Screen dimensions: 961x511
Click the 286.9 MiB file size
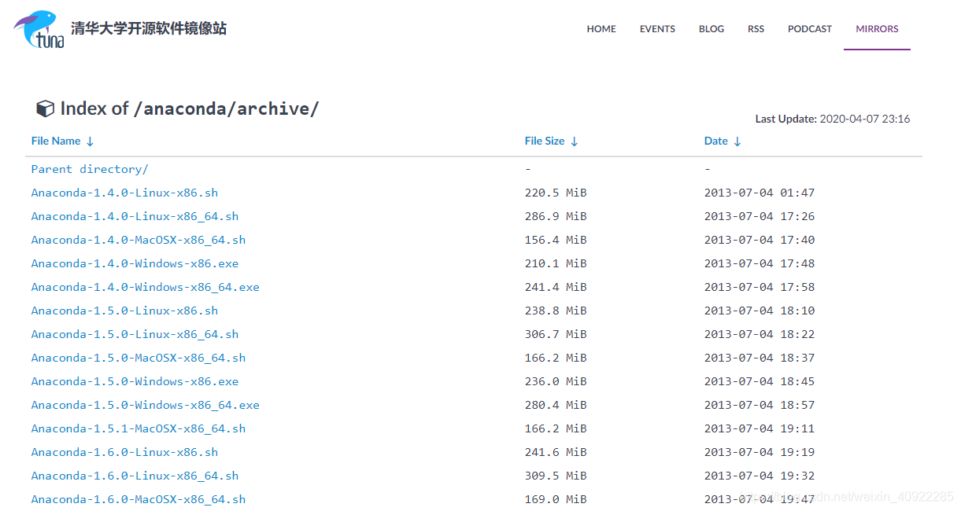click(x=556, y=216)
